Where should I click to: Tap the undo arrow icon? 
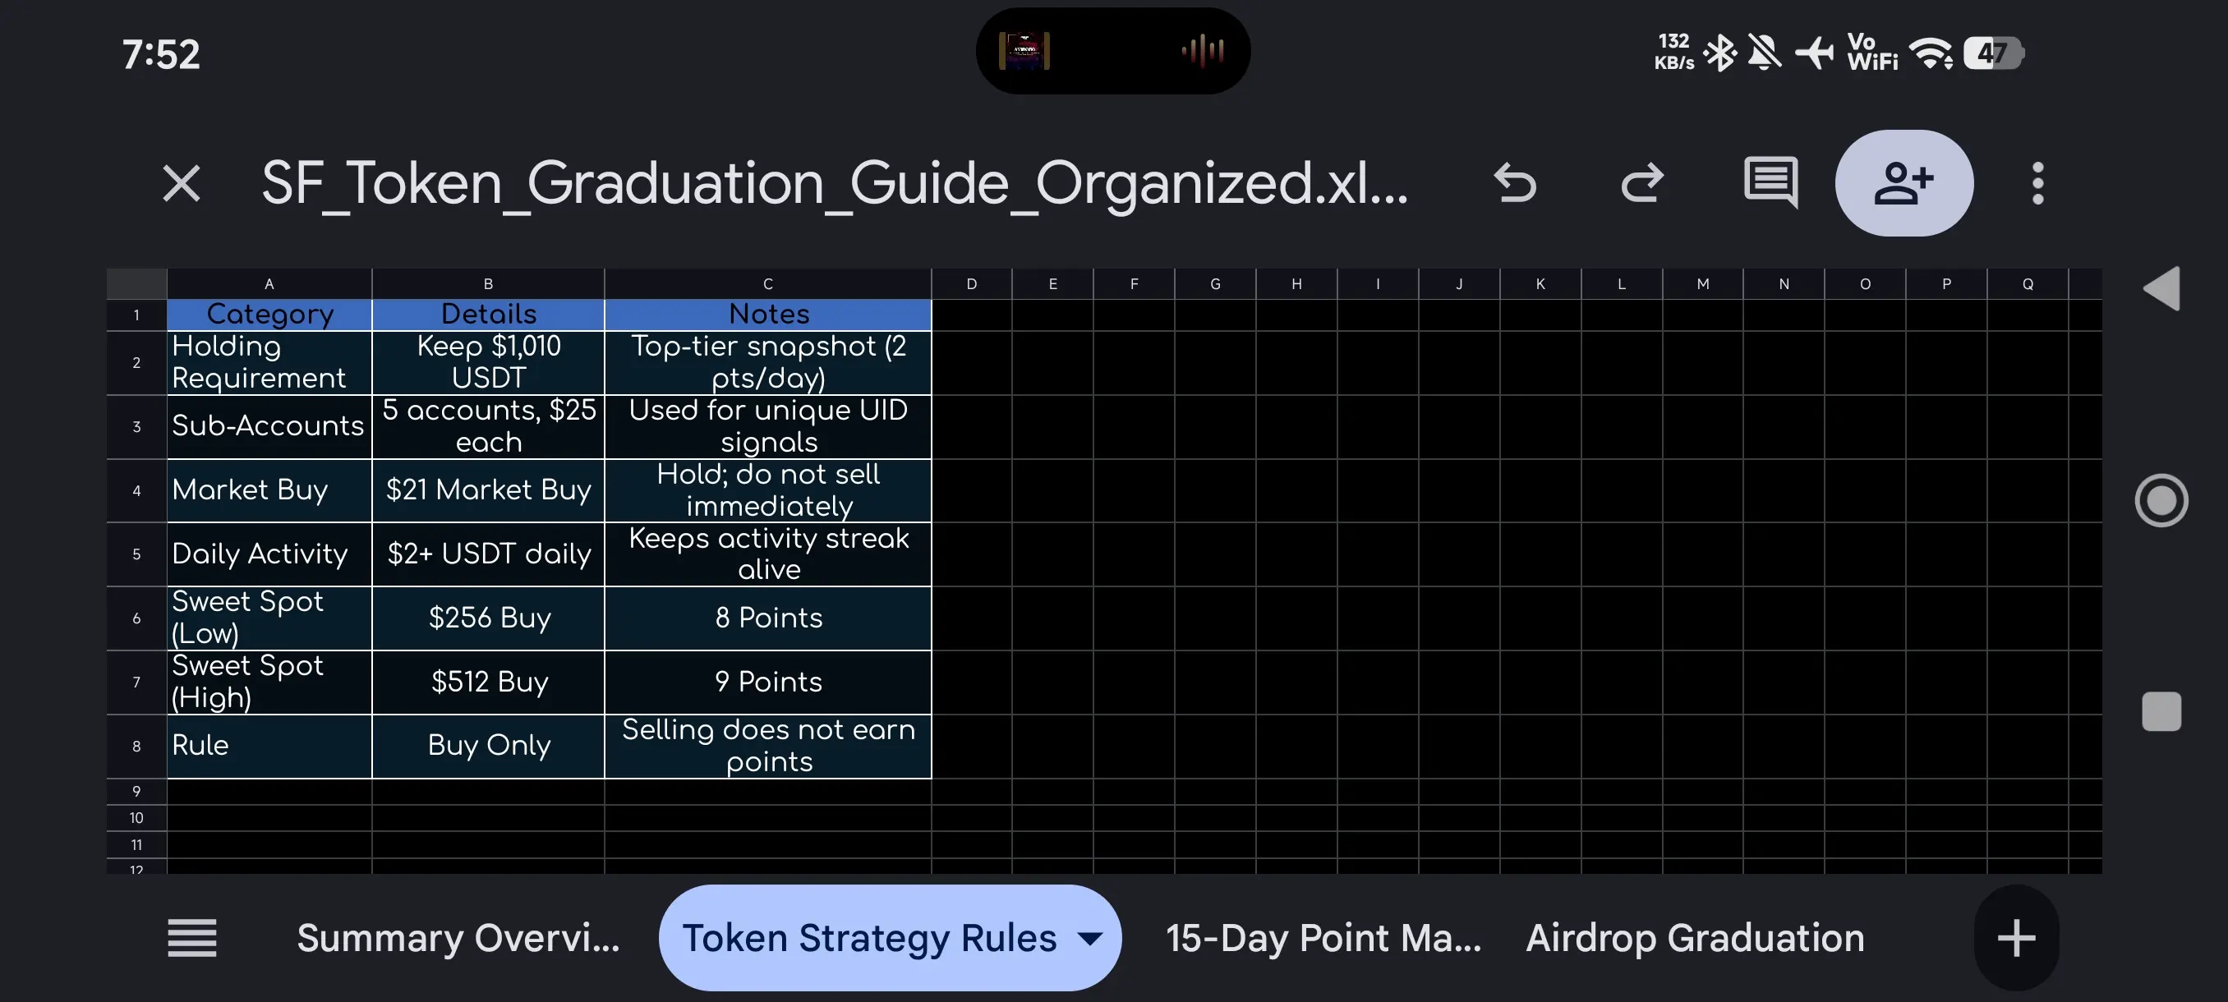coord(1514,183)
